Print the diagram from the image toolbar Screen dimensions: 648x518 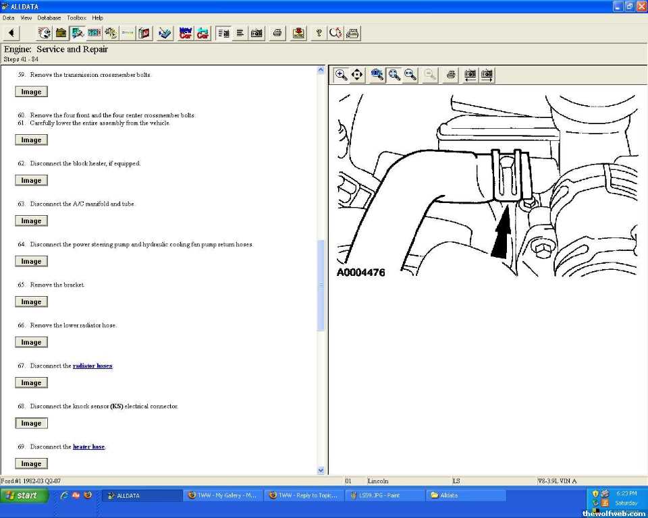coord(451,75)
